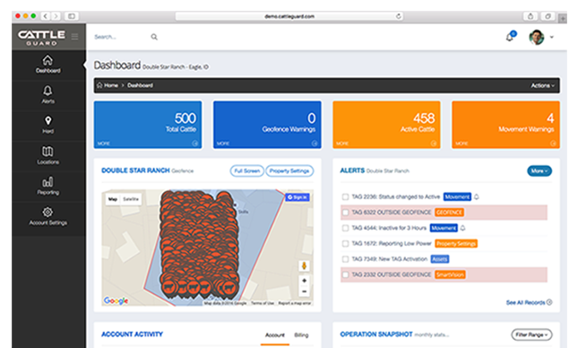Open the Filter Range dropdown
569x348 pixels.
(531, 335)
